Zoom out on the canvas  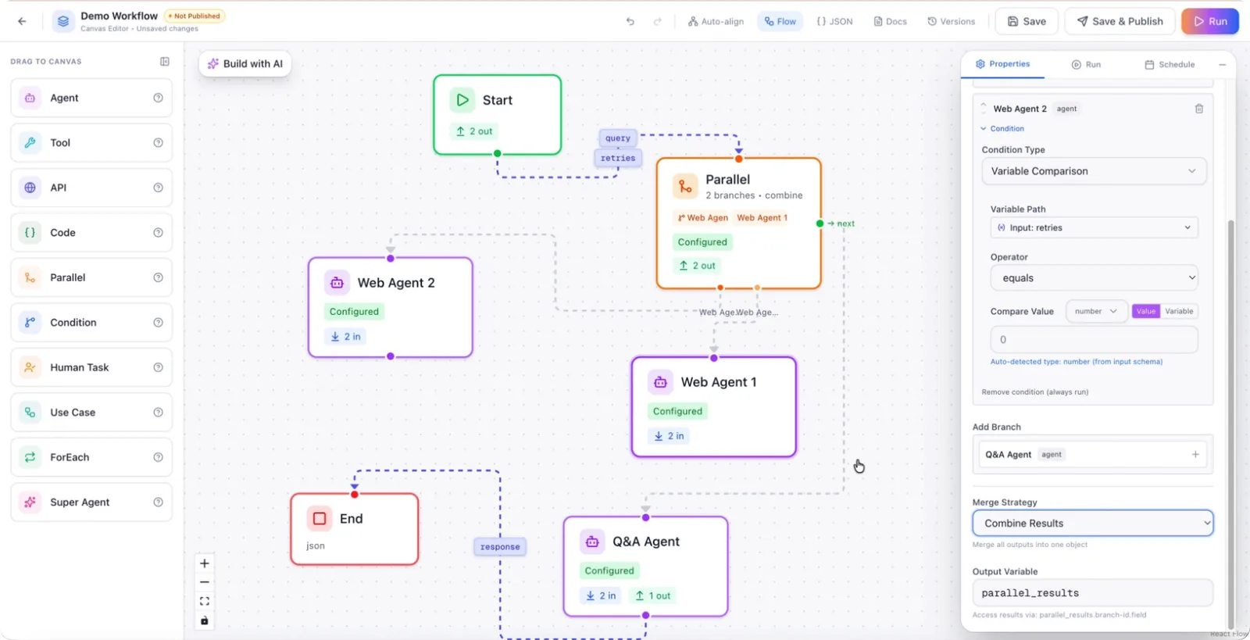205,582
